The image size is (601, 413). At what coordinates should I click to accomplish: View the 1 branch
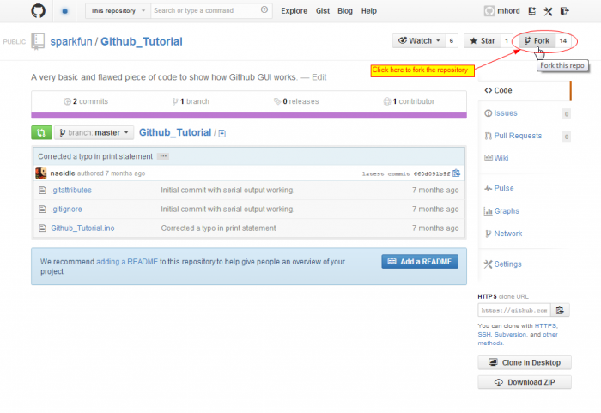(191, 101)
